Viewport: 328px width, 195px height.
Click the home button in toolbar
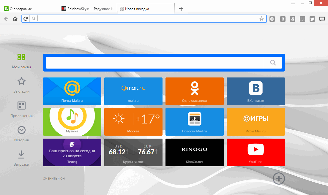[15, 19]
